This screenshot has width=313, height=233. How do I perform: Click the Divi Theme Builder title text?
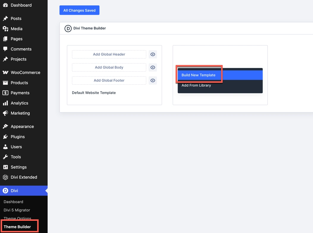pos(90,28)
